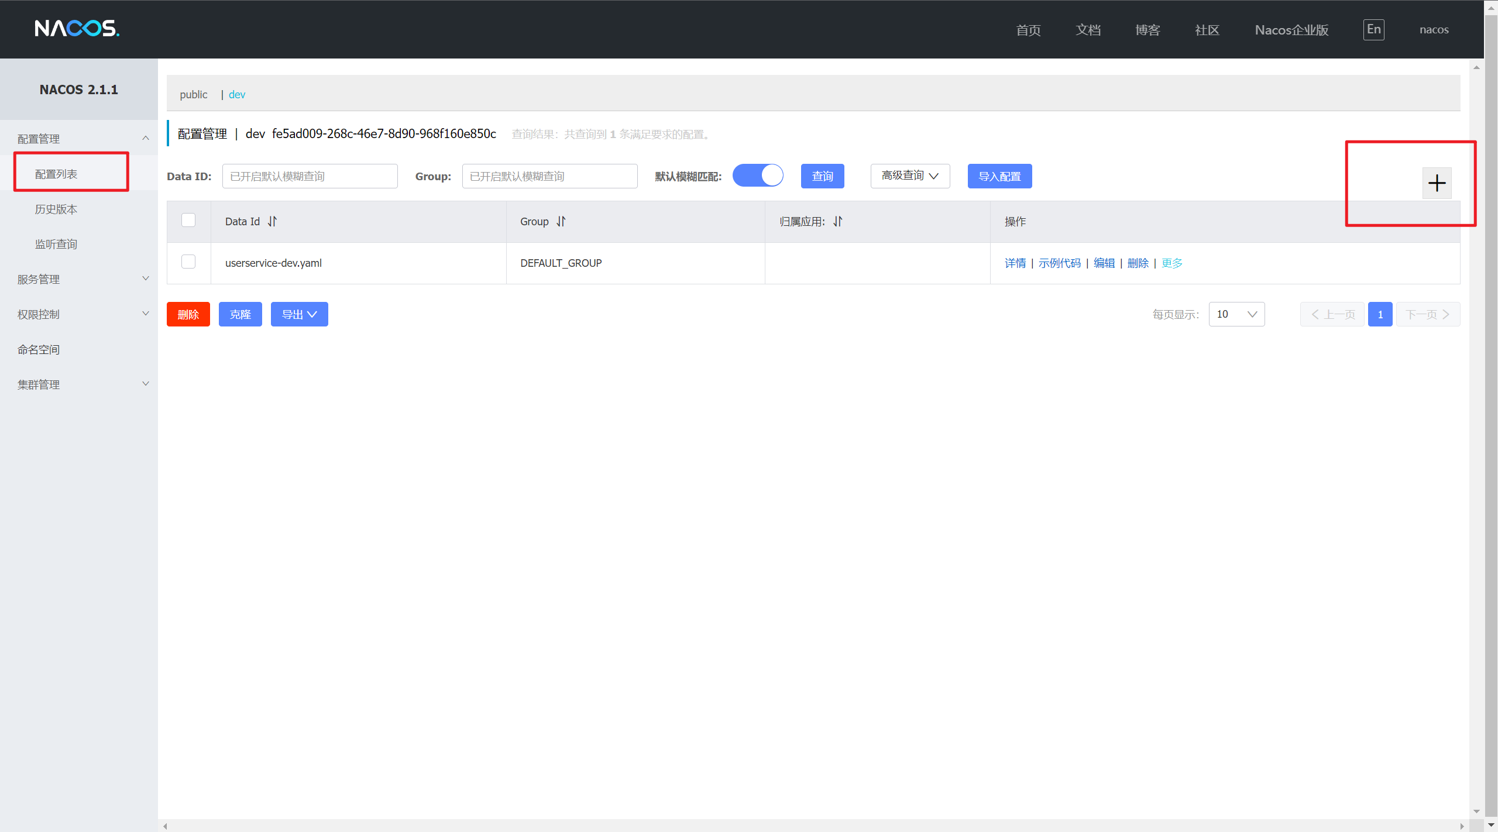This screenshot has height=832, width=1498.
Task: Open the 导出 export dropdown
Action: point(299,314)
